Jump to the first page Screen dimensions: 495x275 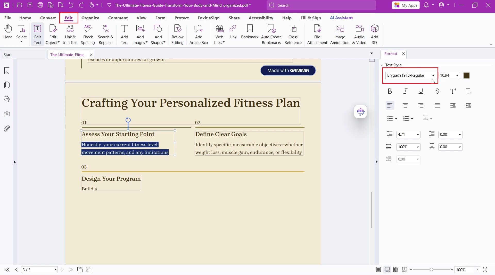coord(7,270)
